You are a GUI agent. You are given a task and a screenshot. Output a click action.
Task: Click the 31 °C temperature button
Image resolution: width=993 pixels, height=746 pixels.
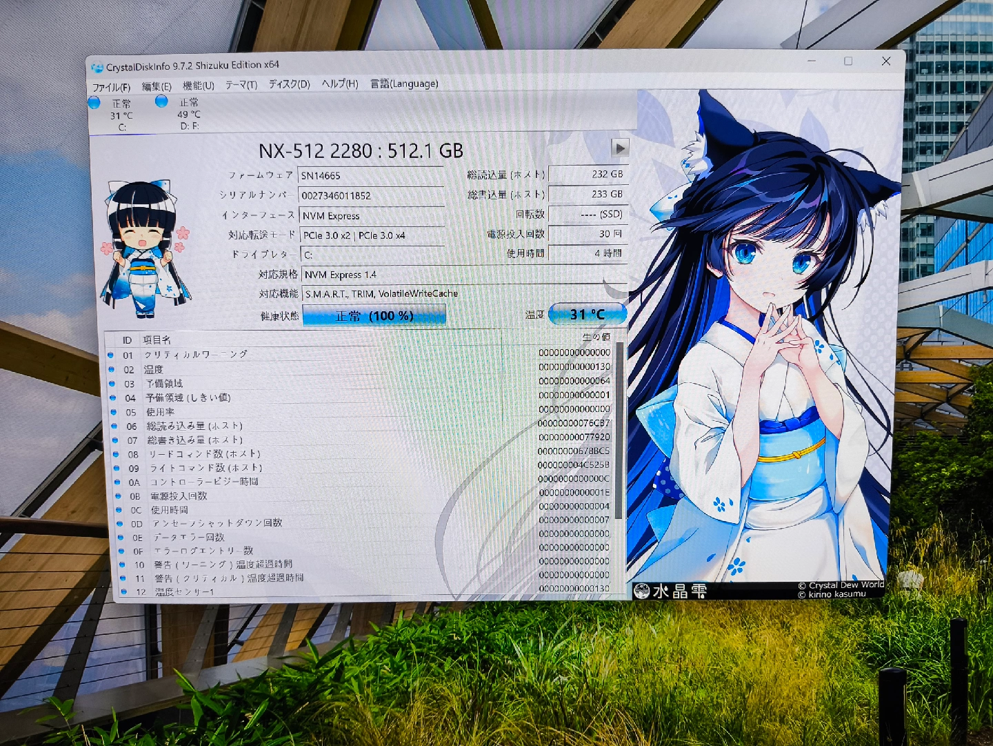[587, 315]
